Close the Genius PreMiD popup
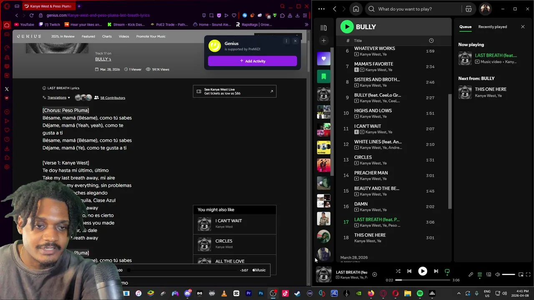534x300 pixels. 295,41
